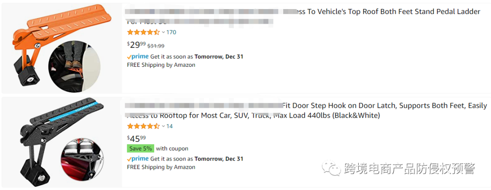Click the $45.99 price
The width and height of the screenshot is (491, 190).
coord(136,138)
